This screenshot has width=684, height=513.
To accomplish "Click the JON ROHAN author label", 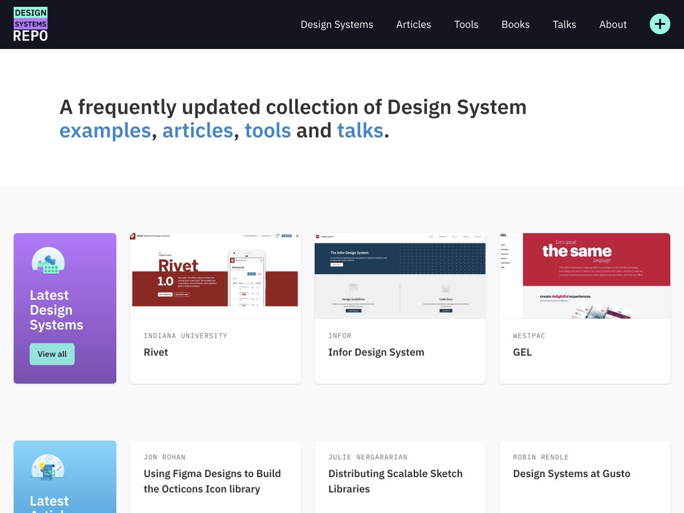I will pyautogui.click(x=165, y=457).
